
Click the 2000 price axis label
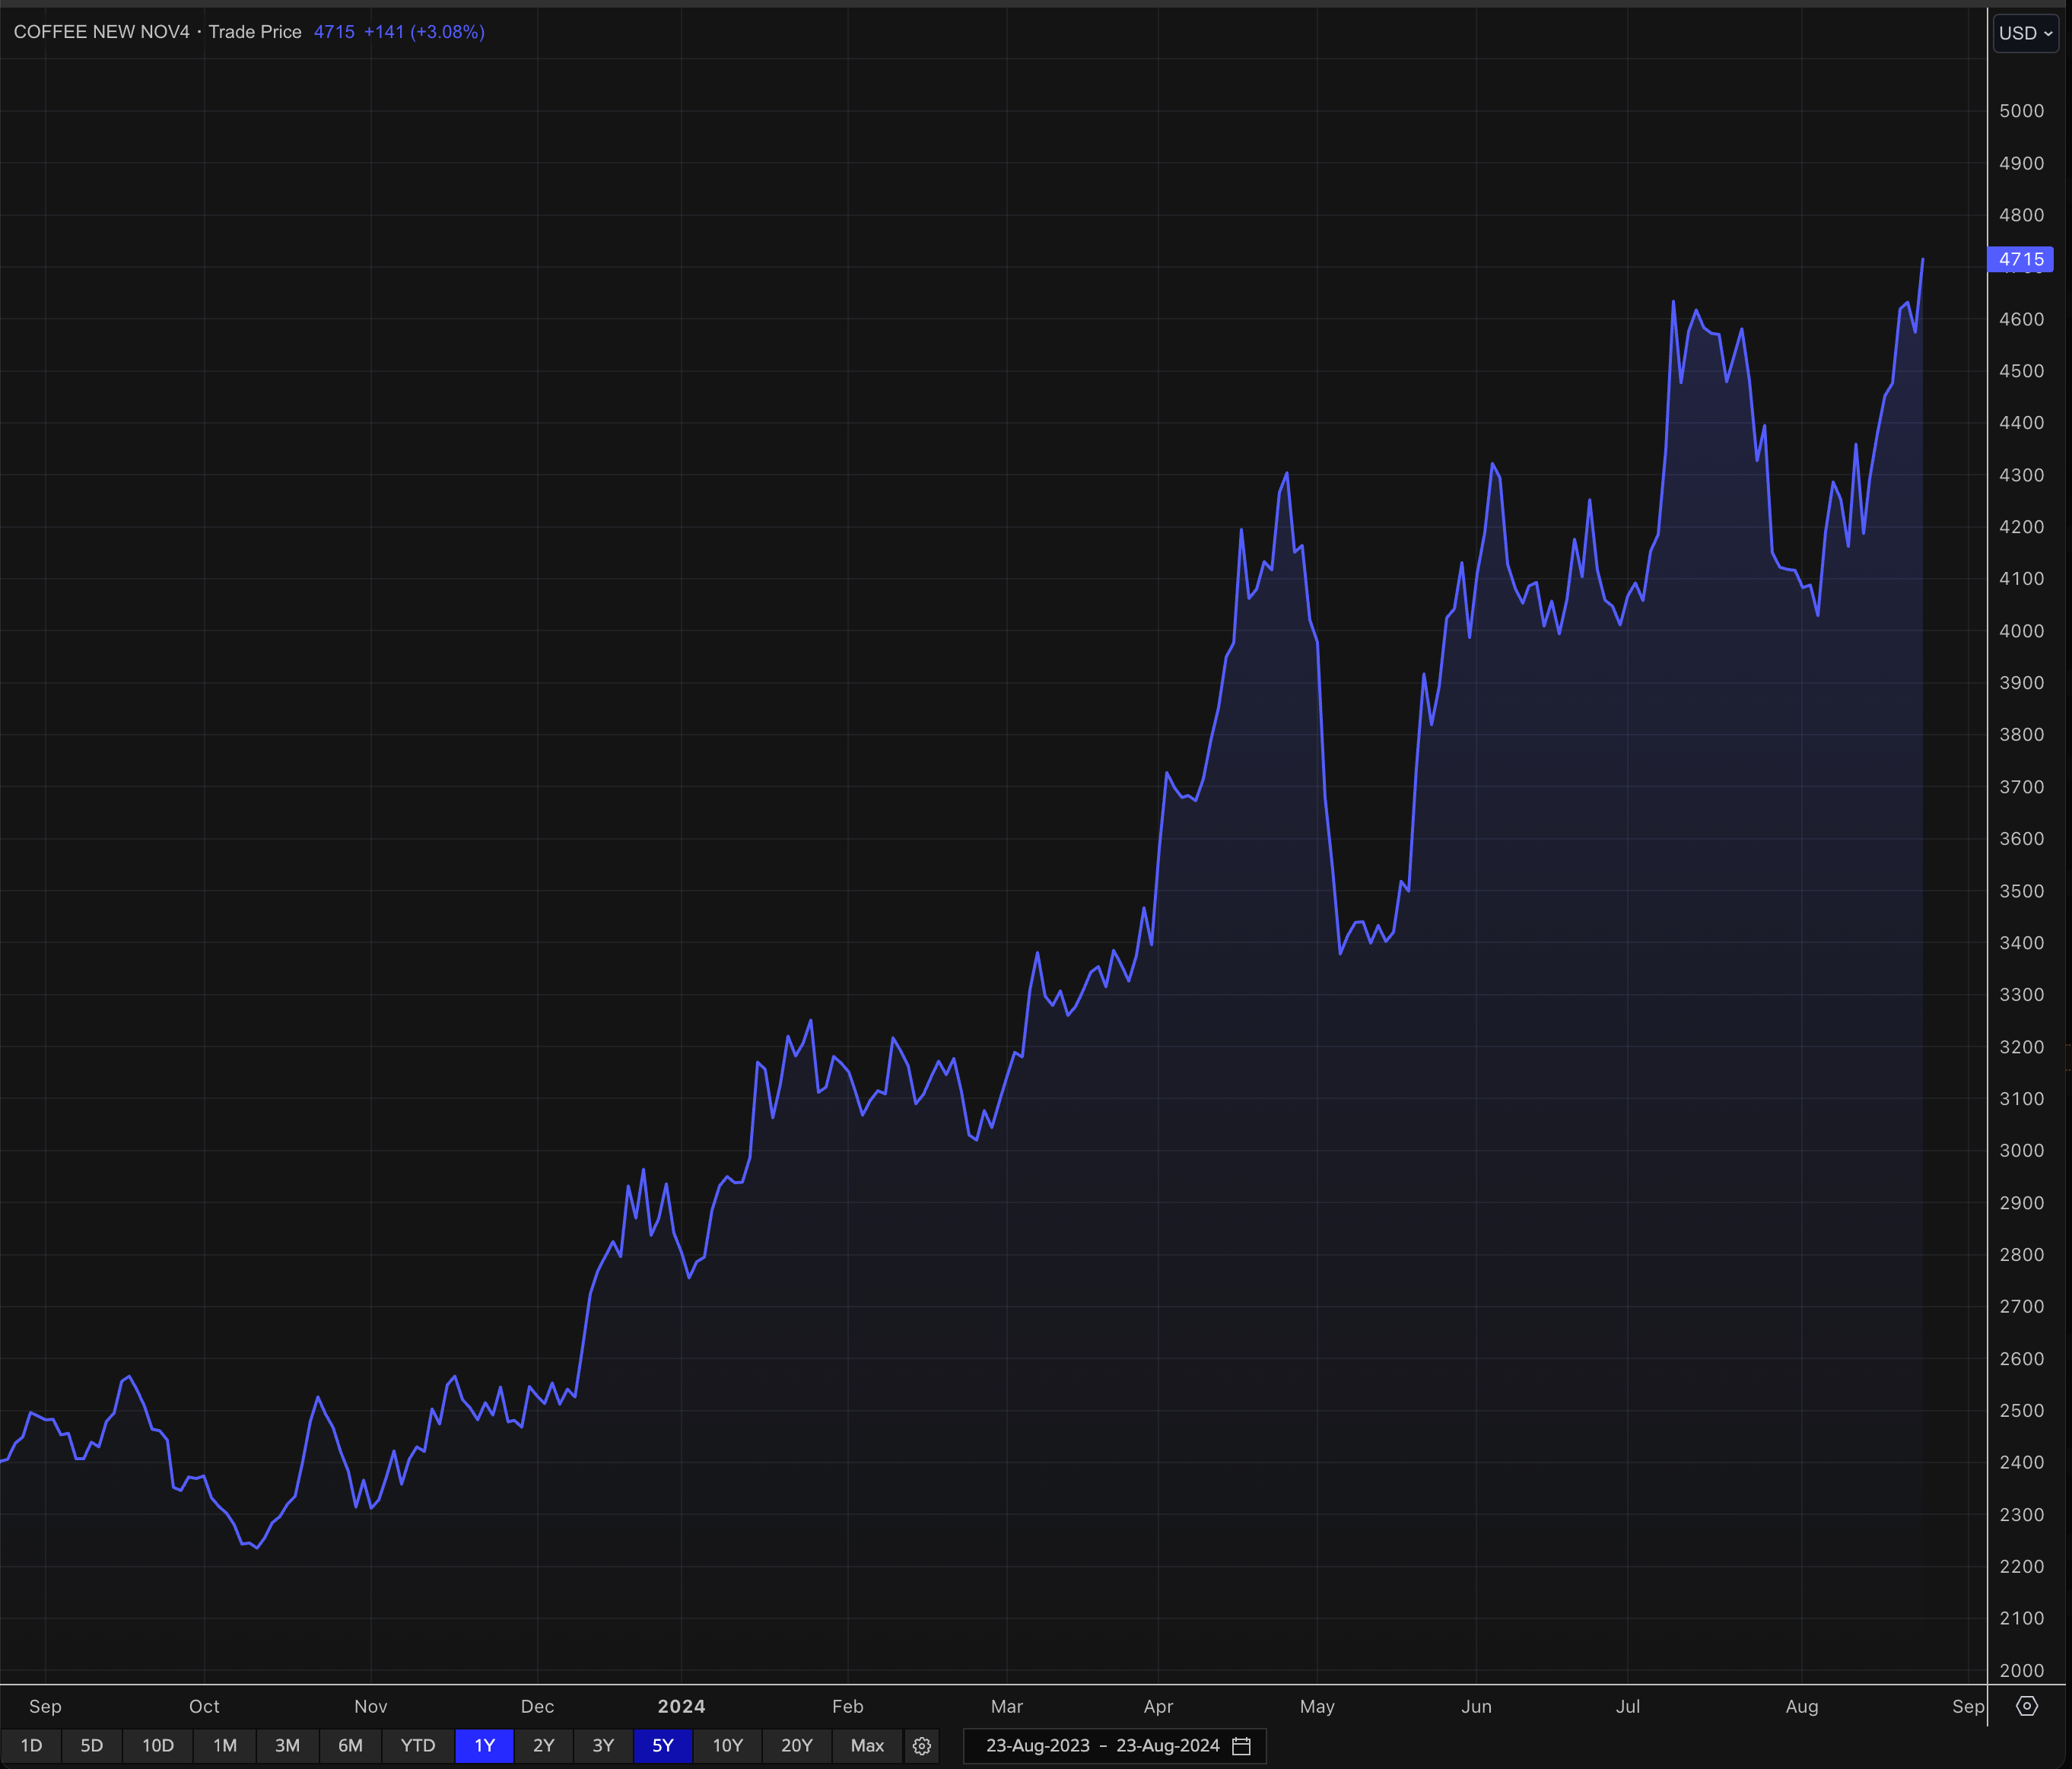(2021, 1670)
